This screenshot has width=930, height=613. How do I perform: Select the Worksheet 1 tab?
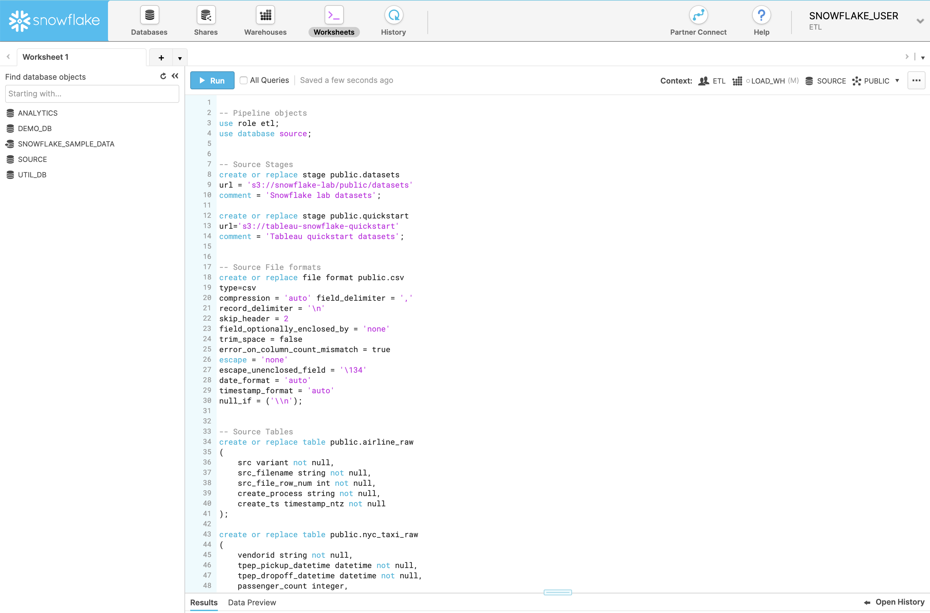(x=81, y=57)
